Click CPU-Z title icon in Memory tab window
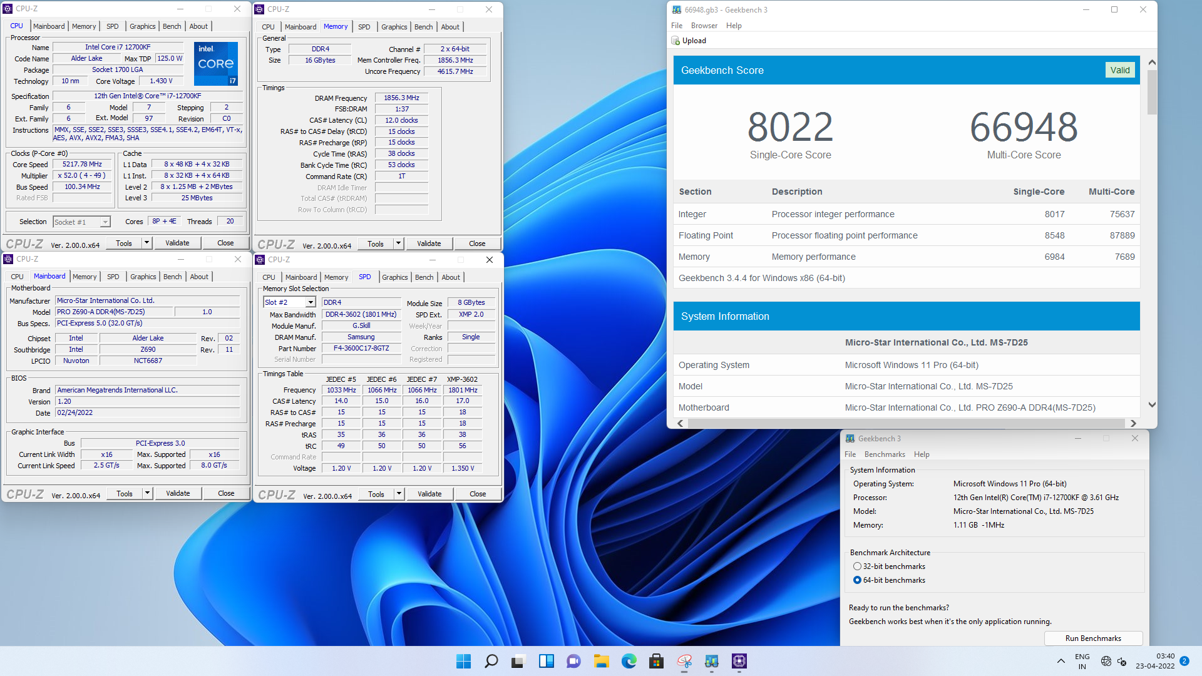 click(260, 9)
